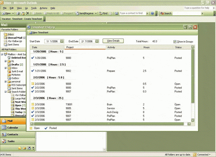The height and width of the screenshot is (157, 216).
Task: Click the Find button
Action: coord(103,13)
